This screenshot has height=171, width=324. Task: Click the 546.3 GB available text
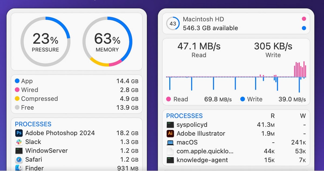click(x=210, y=28)
